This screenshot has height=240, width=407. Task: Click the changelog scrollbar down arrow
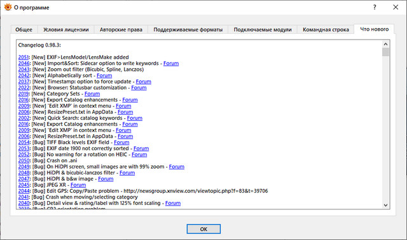tap(386, 205)
